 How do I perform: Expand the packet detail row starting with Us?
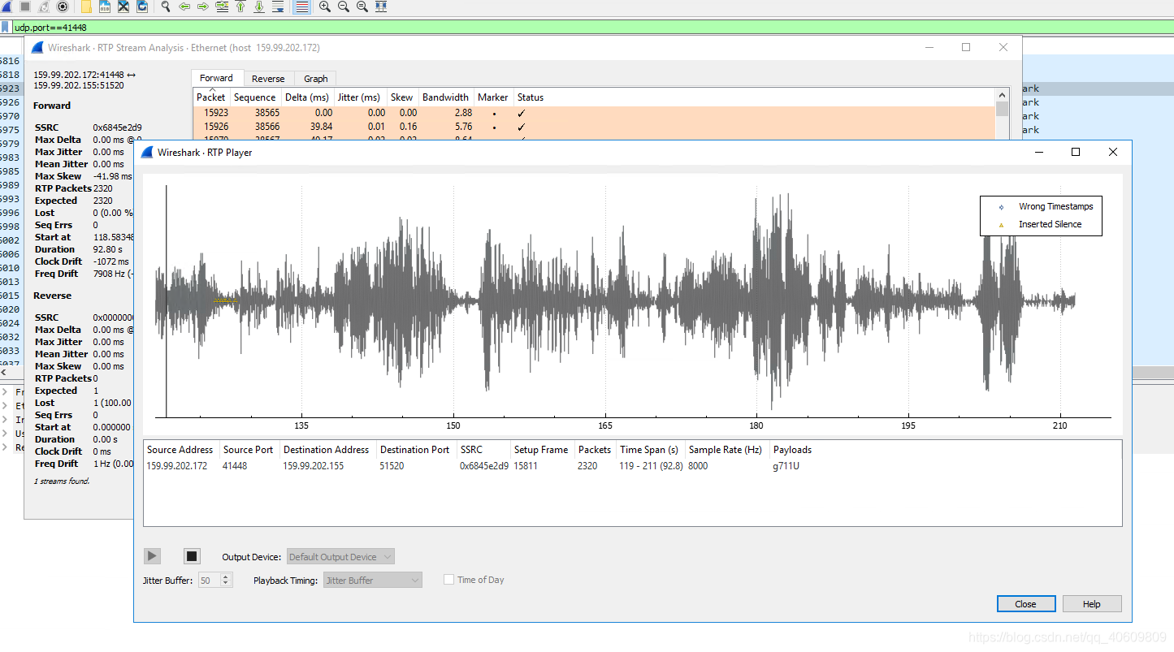[5, 434]
